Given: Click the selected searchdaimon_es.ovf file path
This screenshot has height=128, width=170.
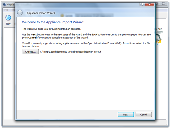Looking at the screenshot, I should pos(71,52).
